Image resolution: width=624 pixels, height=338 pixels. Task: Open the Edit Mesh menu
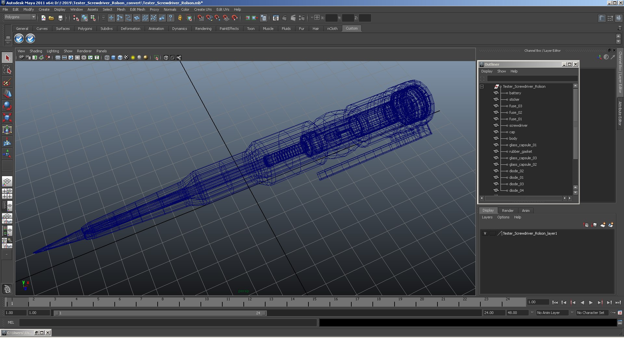coord(137,9)
